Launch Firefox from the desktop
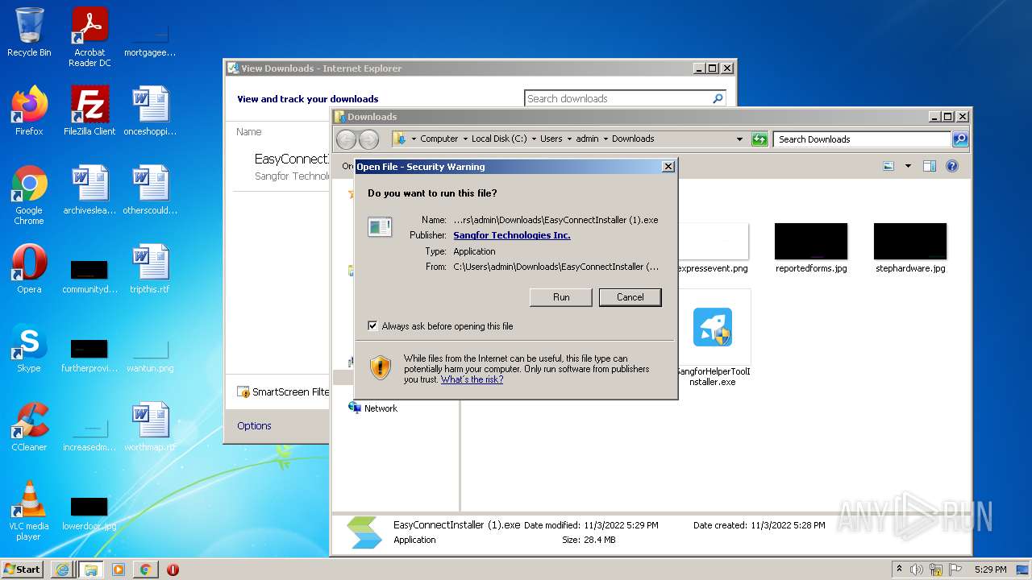This screenshot has height=580, width=1032. (29, 110)
